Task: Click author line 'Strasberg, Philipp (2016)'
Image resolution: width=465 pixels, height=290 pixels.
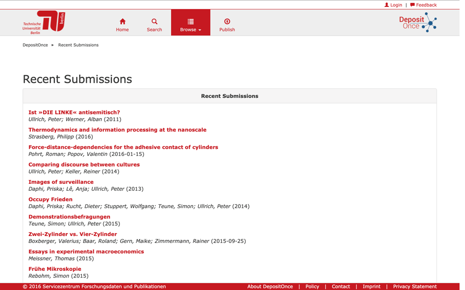Action: tap(61, 137)
